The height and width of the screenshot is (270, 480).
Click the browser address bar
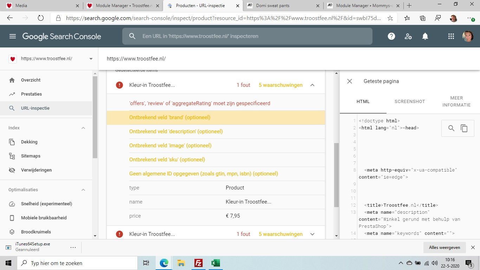(223, 18)
